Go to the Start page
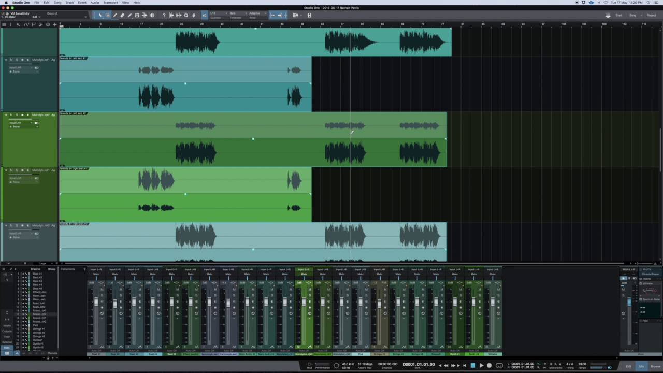This screenshot has height=373, width=663. (x=618, y=15)
